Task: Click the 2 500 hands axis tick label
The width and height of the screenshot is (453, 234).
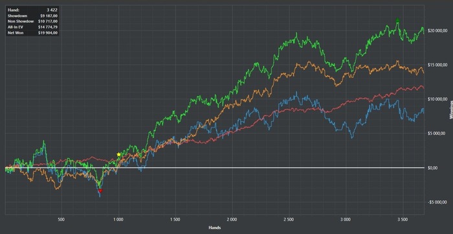Action: tap(289, 220)
